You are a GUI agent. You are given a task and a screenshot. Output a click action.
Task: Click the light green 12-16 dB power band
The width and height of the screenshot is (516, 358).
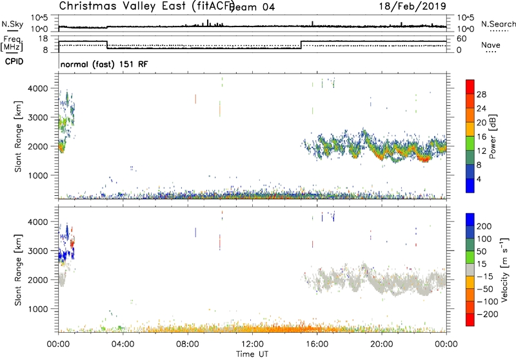(x=470, y=143)
